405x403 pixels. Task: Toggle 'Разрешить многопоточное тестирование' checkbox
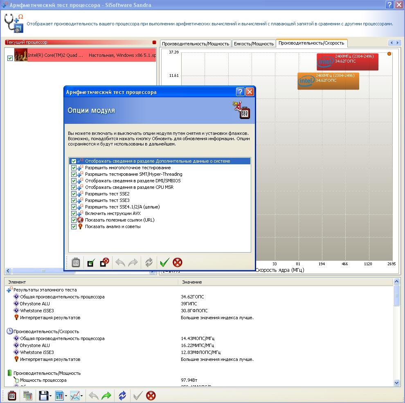74,168
